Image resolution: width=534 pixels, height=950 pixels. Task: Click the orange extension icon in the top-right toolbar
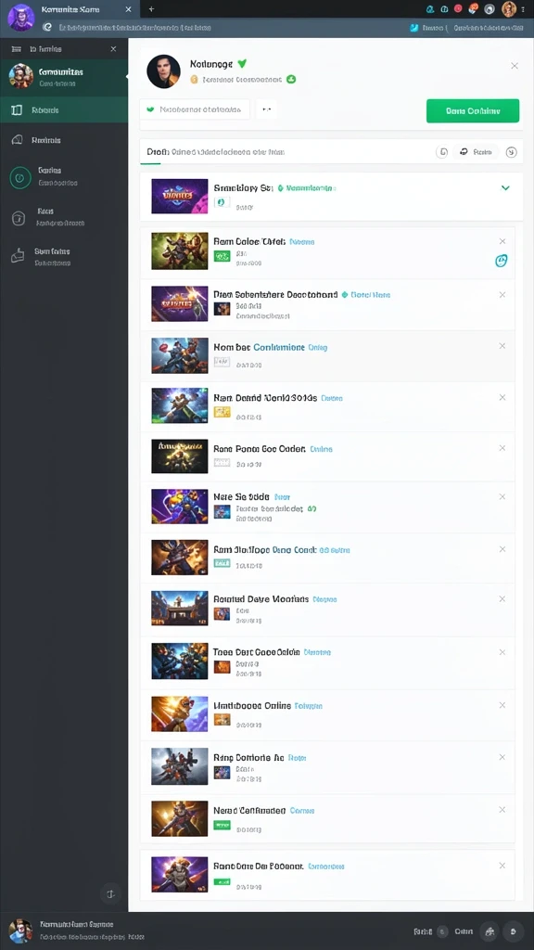[474, 9]
